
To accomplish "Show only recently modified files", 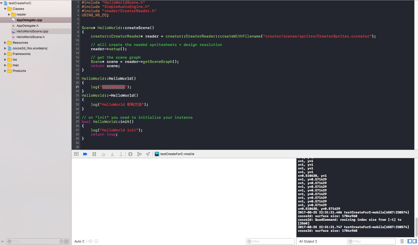I will (61, 241).
